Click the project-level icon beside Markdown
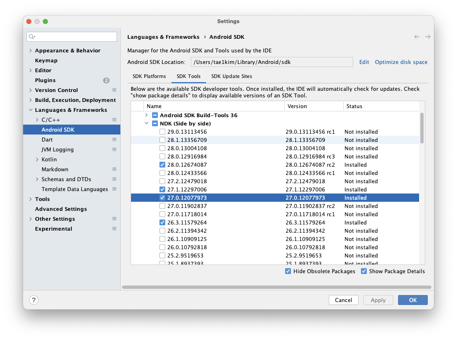This screenshot has height=340, width=457. (x=114, y=170)
